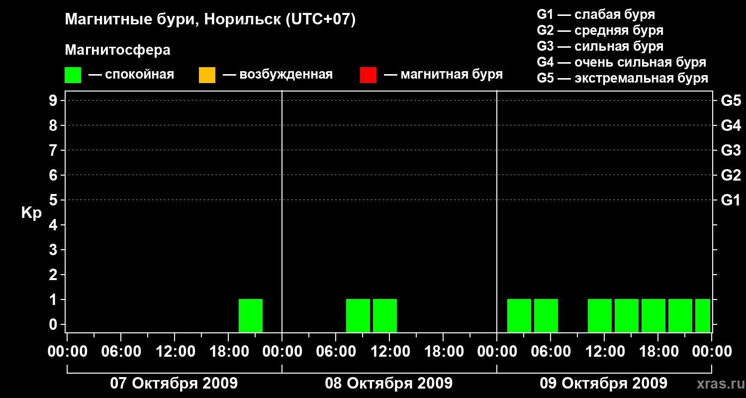Click the G3 storm level axis label
The width and height of the screenshot is (746, 398).
click(x=731, y=150)
